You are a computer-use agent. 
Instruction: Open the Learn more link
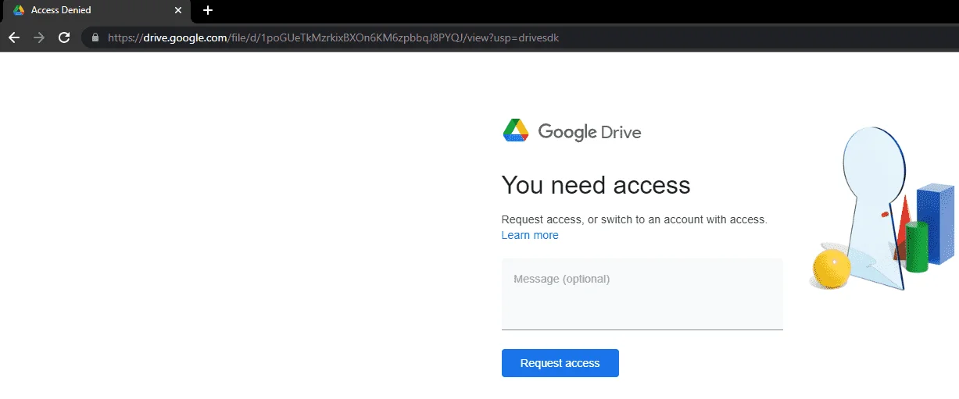pyautogui.click(x=530, y=235)
